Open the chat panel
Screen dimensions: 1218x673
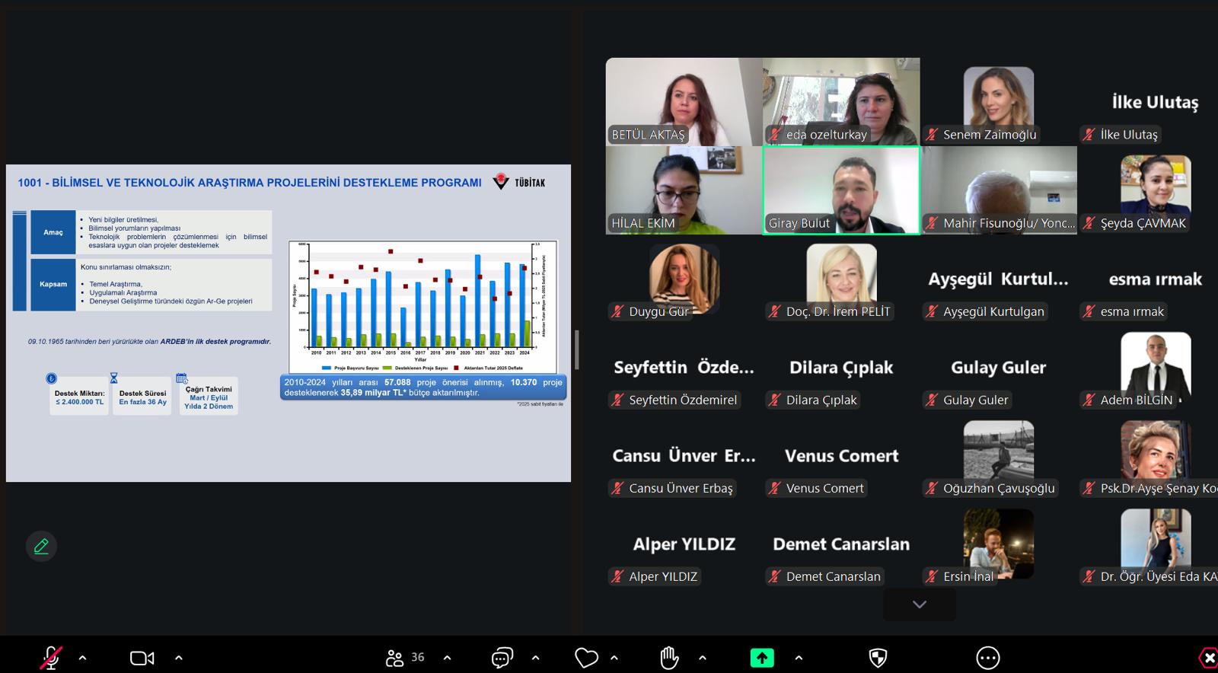point(502,658)
